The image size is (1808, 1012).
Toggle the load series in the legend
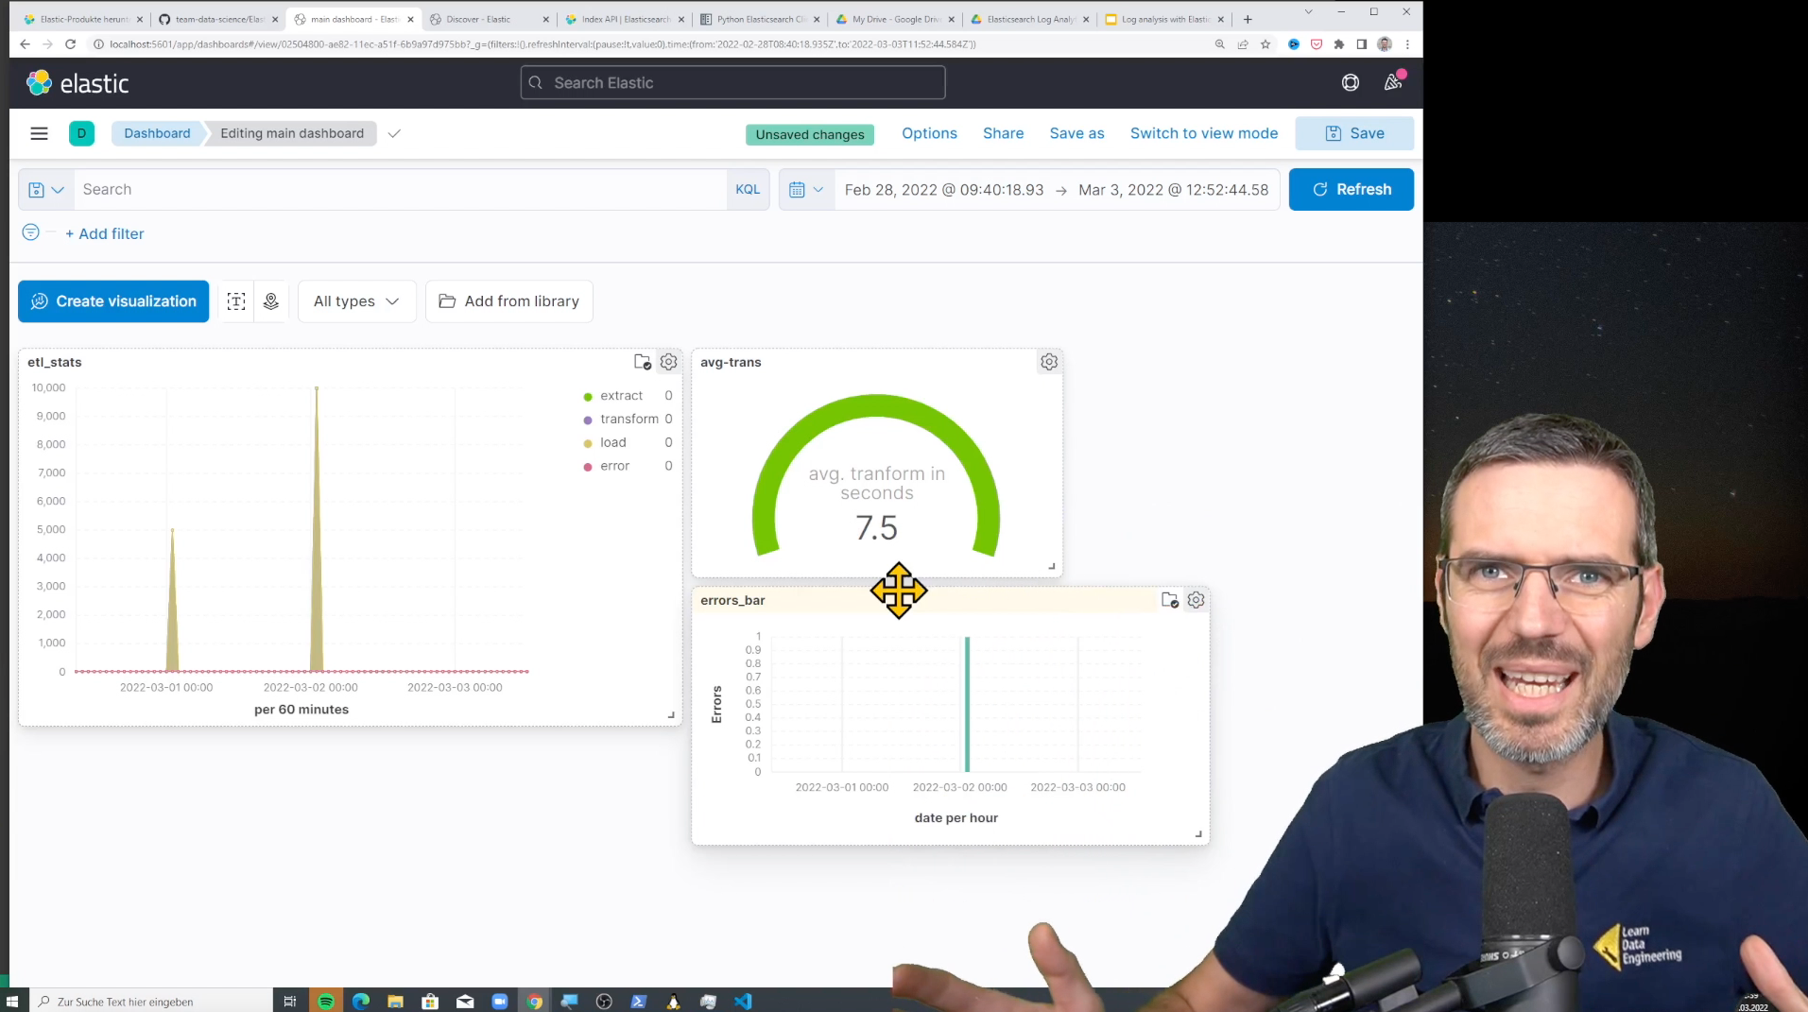[613, 442]
